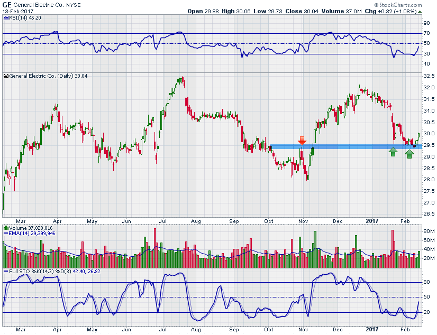The width and height of the screenshot is (437, 335).
Task: Click the Feb label under the stochastic panel
Action: (x=405, y=330)
